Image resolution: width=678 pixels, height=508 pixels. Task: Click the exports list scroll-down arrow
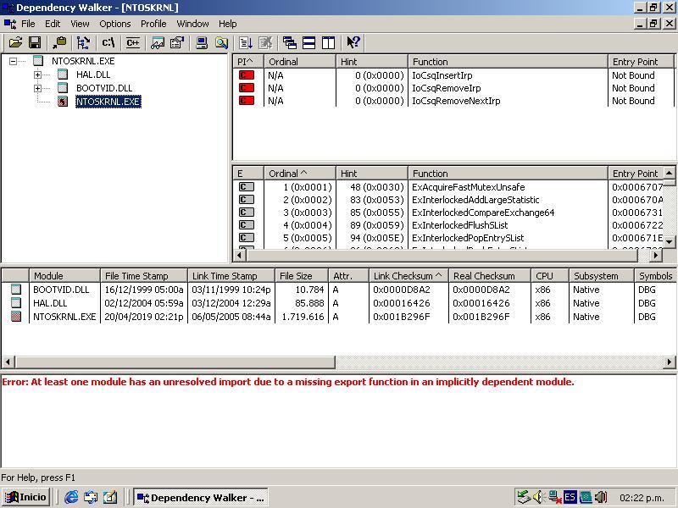click(669, 242)
